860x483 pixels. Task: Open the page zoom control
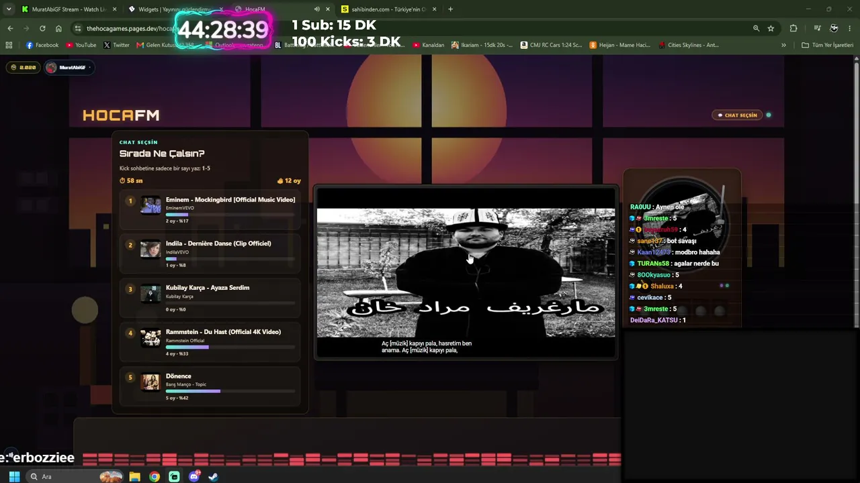tap(756, 28)
